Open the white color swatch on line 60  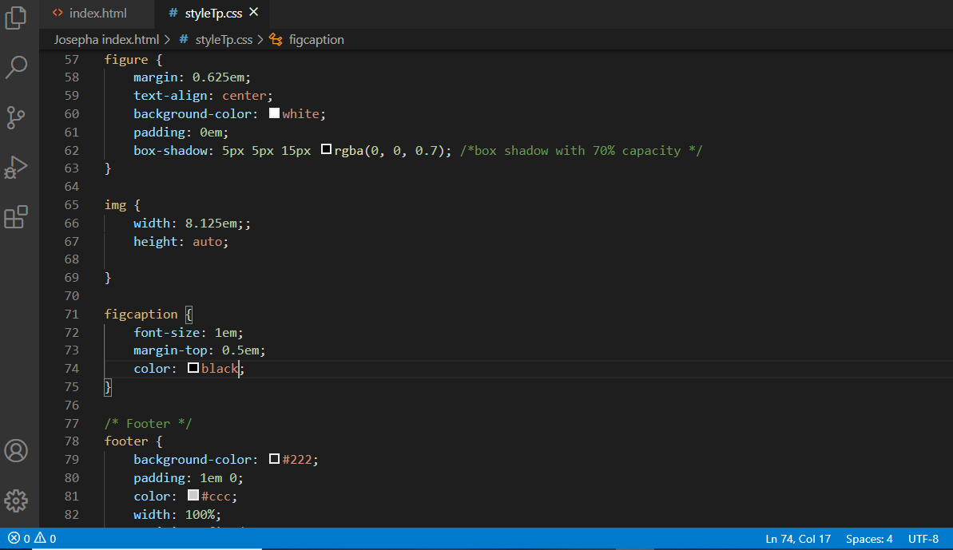274,113
